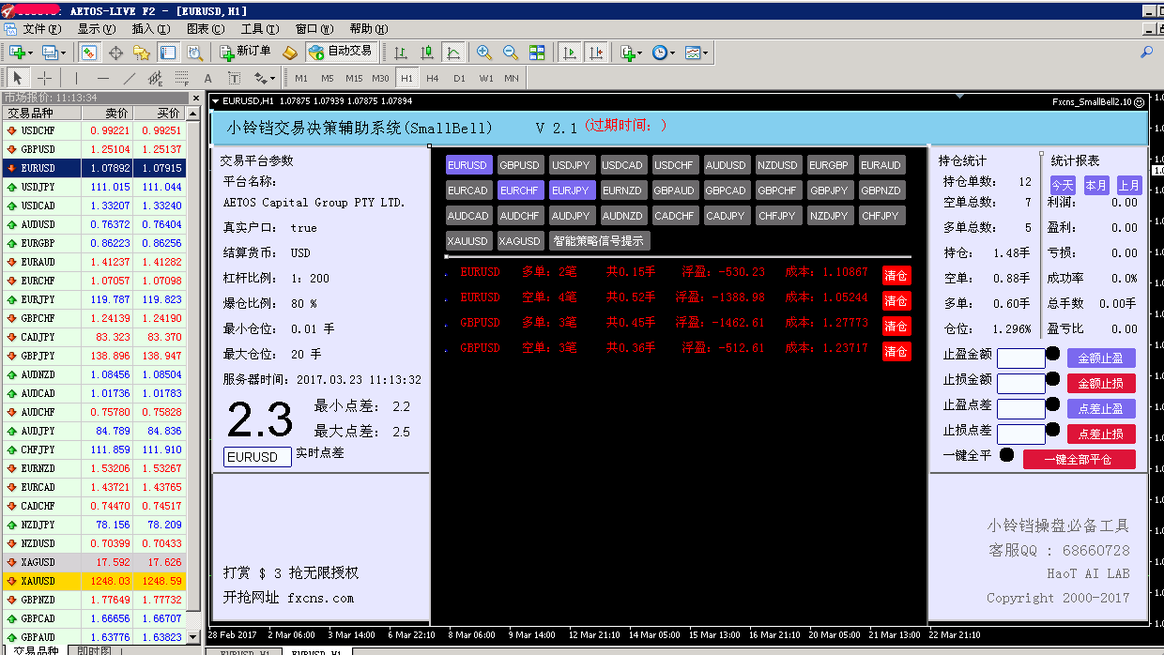Viewport: 1164px width, 655px height.
Task: Open the 文件 menu
Action: point(40,29)
